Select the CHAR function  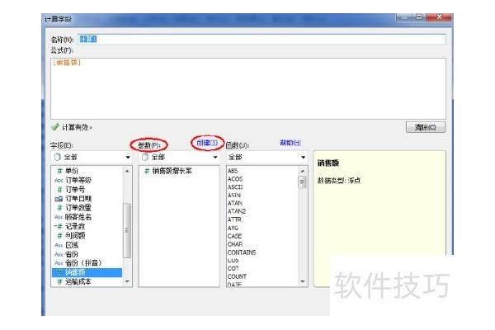235,244
